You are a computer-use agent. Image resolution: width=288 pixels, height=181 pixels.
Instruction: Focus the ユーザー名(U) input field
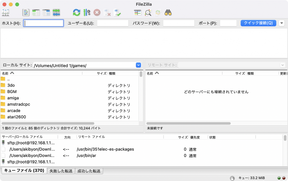[112, 23]
